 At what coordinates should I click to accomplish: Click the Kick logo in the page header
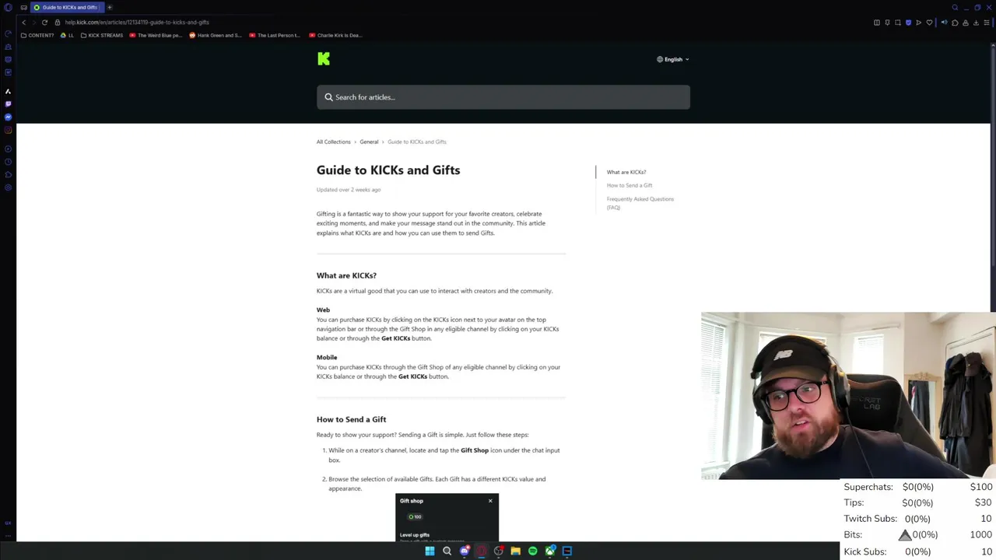324,58
